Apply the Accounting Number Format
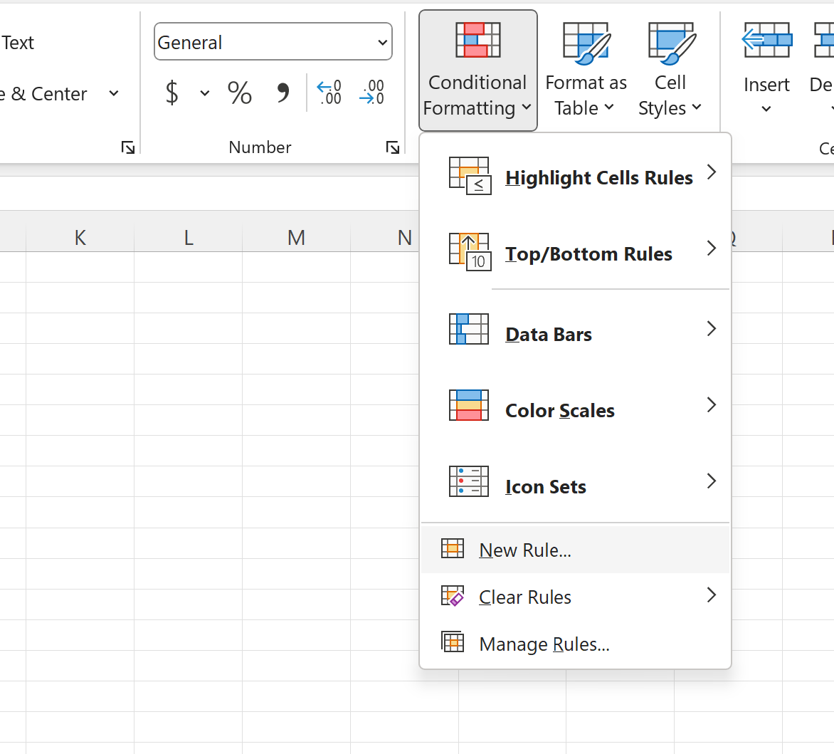 click(x=171, y=93)
